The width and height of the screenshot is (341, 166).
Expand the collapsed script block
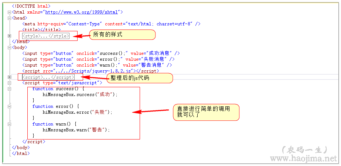coord(9,77)
